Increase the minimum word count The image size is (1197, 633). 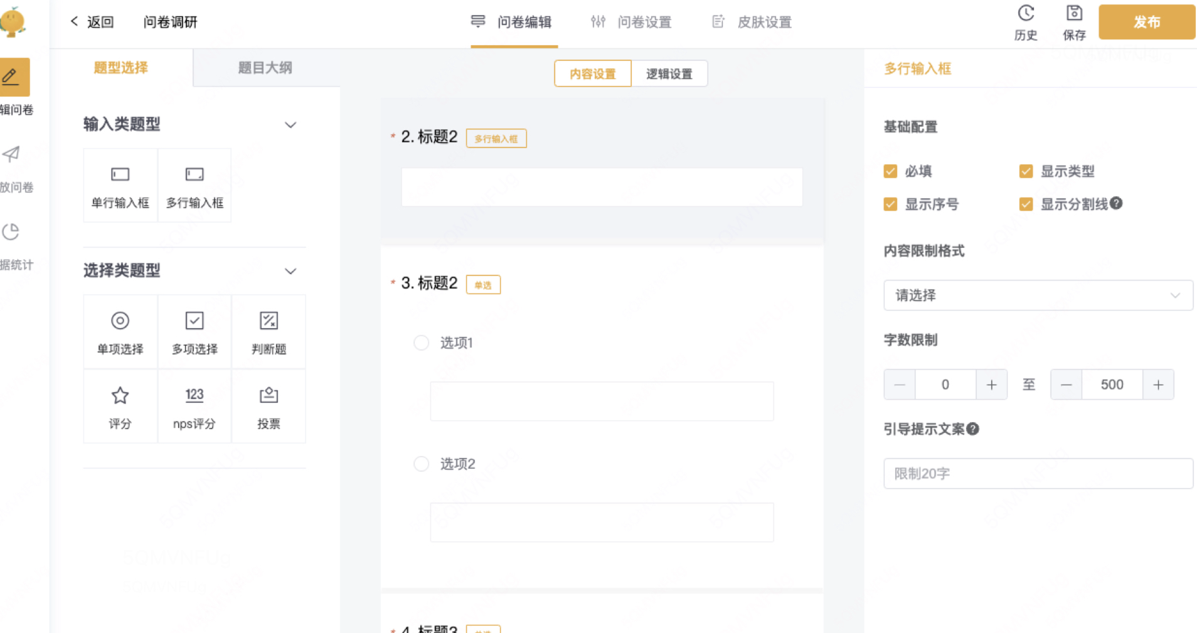[992, 385]
